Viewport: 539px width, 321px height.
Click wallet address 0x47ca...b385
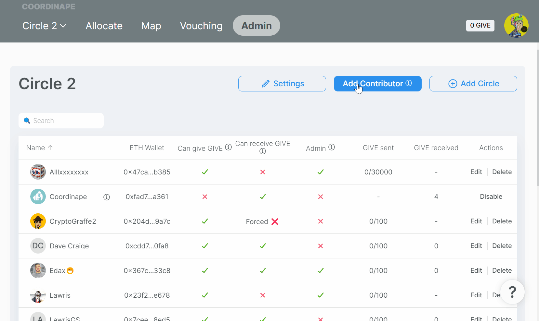coord(147,172)
